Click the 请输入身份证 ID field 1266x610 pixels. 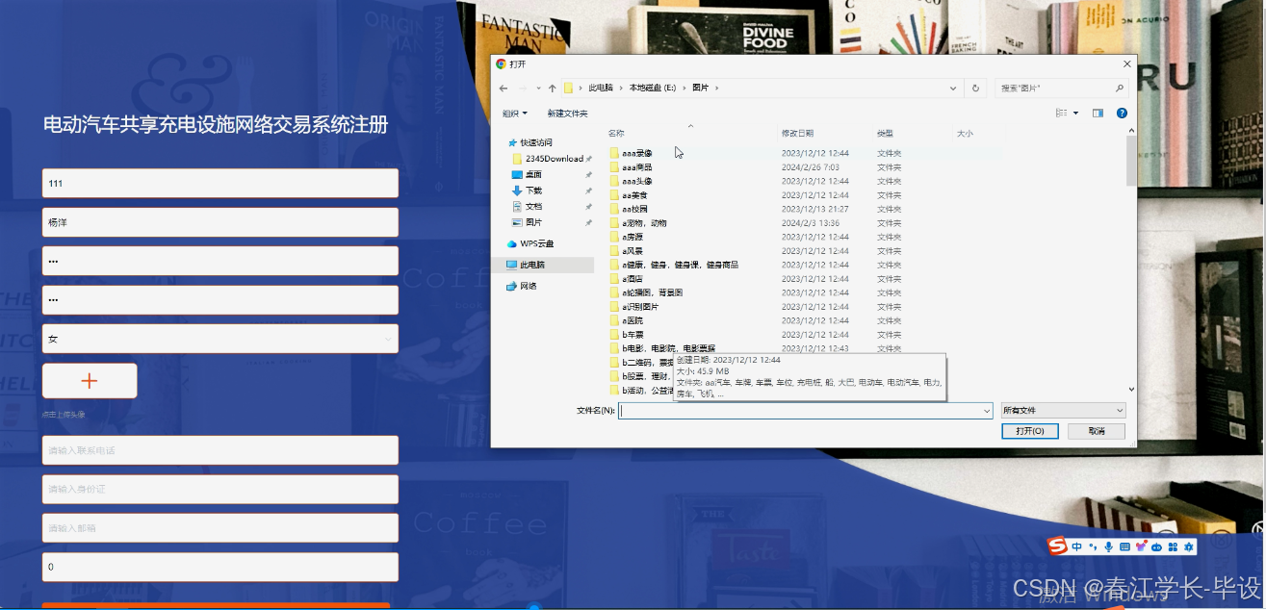pos(220,489)
